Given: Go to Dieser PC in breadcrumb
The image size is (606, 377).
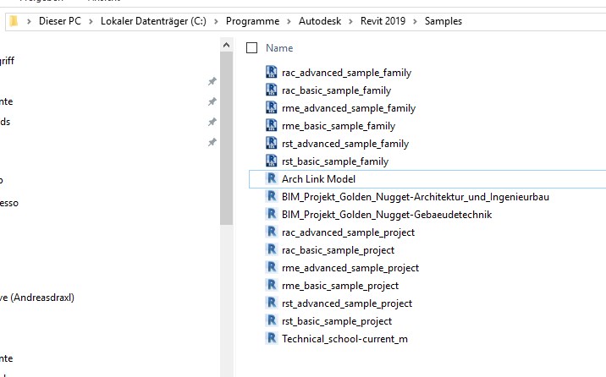Looking at the screenshot, I should tap(60, 21).
